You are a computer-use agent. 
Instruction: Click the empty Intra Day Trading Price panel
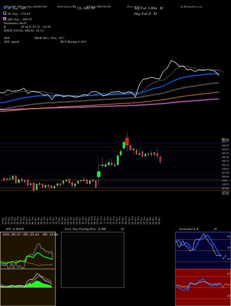(x=92, y=260)
